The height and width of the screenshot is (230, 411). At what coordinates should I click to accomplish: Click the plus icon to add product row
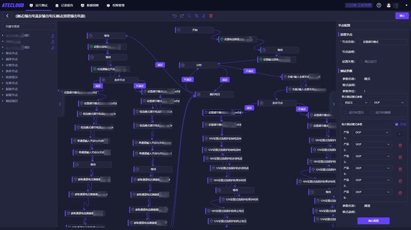click(399, 134)
